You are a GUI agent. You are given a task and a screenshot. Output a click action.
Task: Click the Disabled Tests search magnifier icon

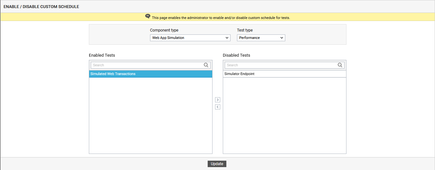coord(340,65)
